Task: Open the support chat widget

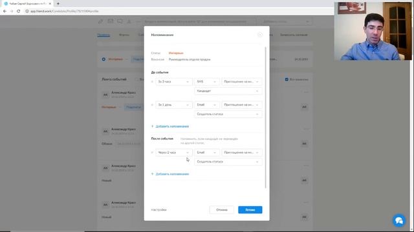Action: point(399,220)
